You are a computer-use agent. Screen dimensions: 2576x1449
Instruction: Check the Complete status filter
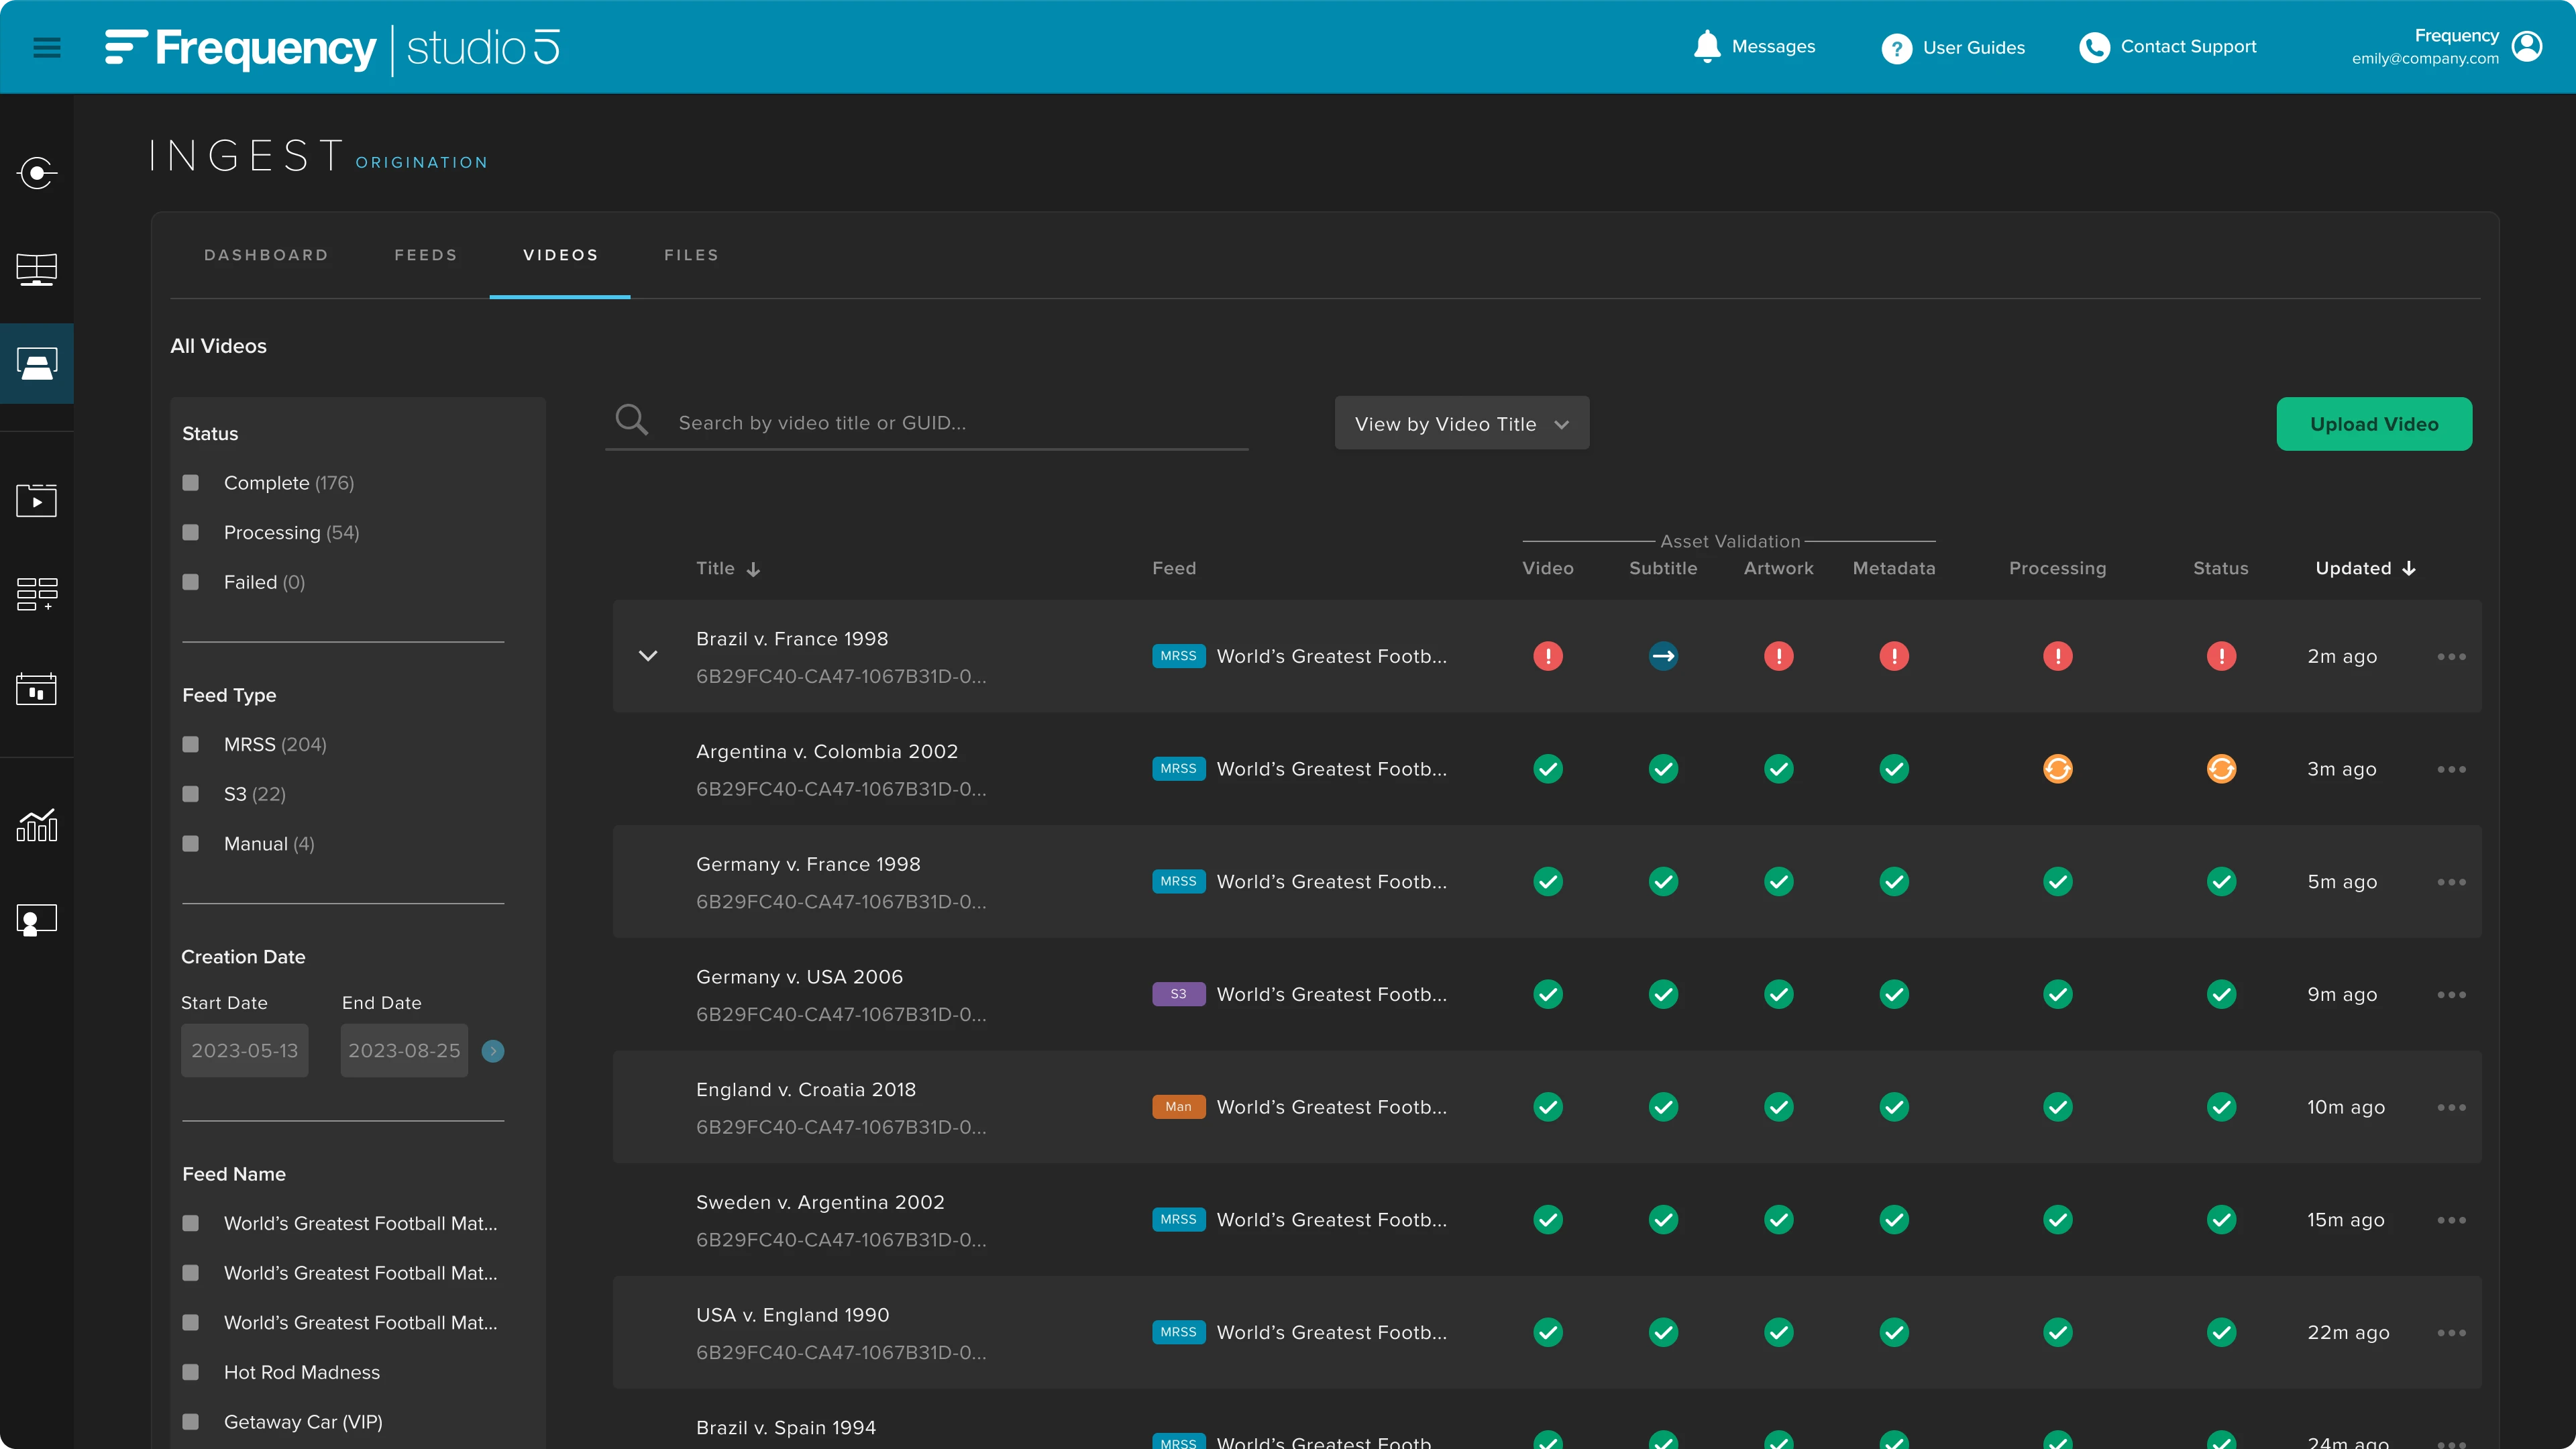(191, 483)
